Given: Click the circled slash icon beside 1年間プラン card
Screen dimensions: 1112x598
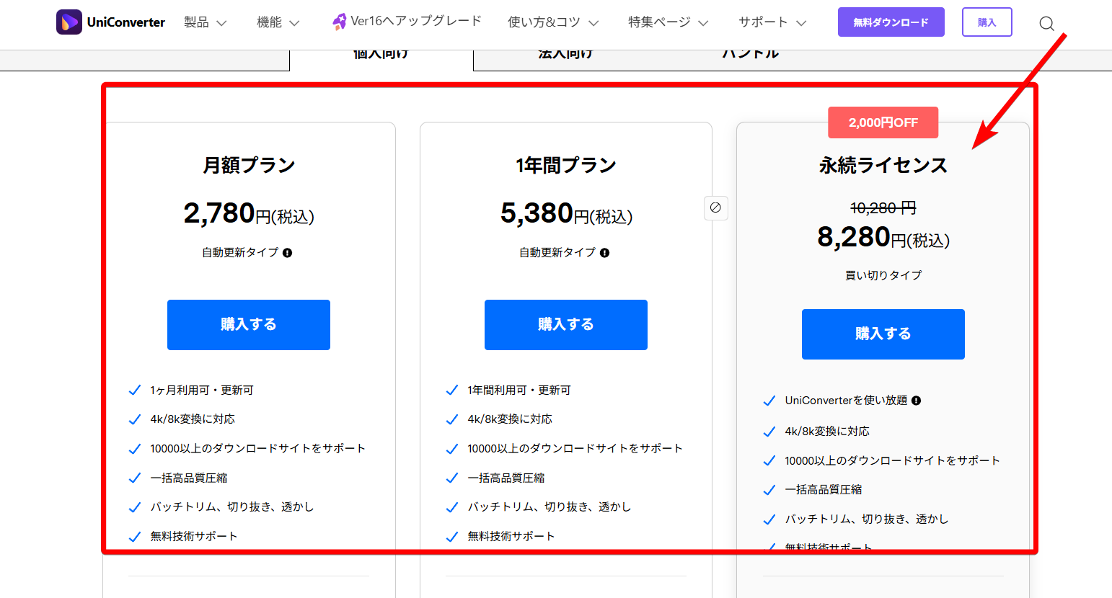Looking at the screenshot, I should click(x=715, y=207).
